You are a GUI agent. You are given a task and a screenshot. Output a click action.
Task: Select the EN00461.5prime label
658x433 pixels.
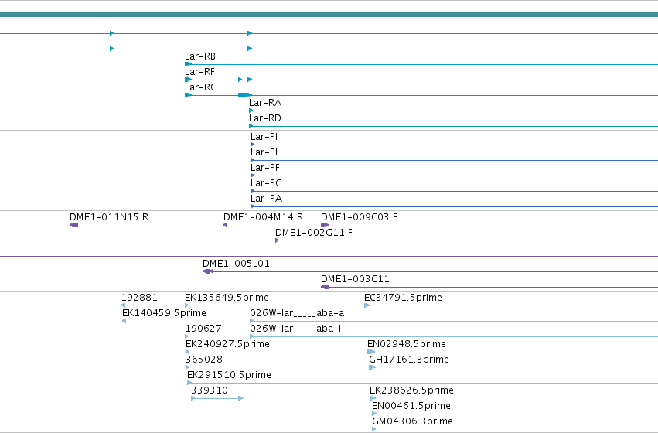[411, 406]
